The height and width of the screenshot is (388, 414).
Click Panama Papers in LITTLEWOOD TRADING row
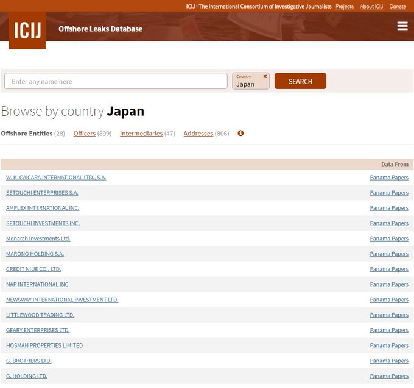389,315
